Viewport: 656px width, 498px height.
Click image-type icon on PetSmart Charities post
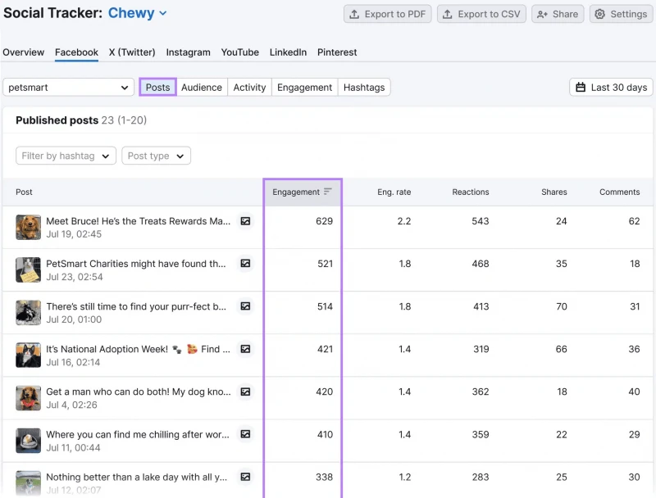245,264
